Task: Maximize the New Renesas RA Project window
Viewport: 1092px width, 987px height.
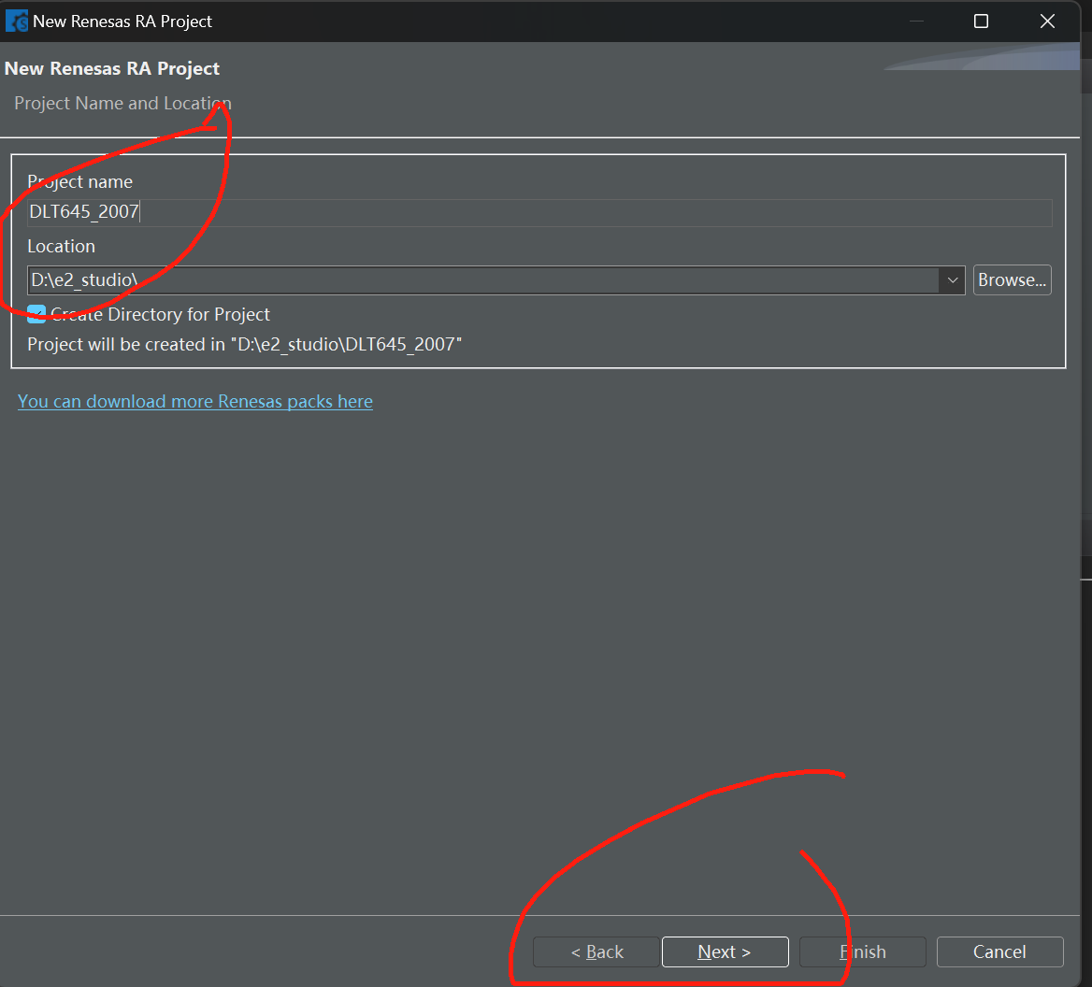Action: pos(981,21)
